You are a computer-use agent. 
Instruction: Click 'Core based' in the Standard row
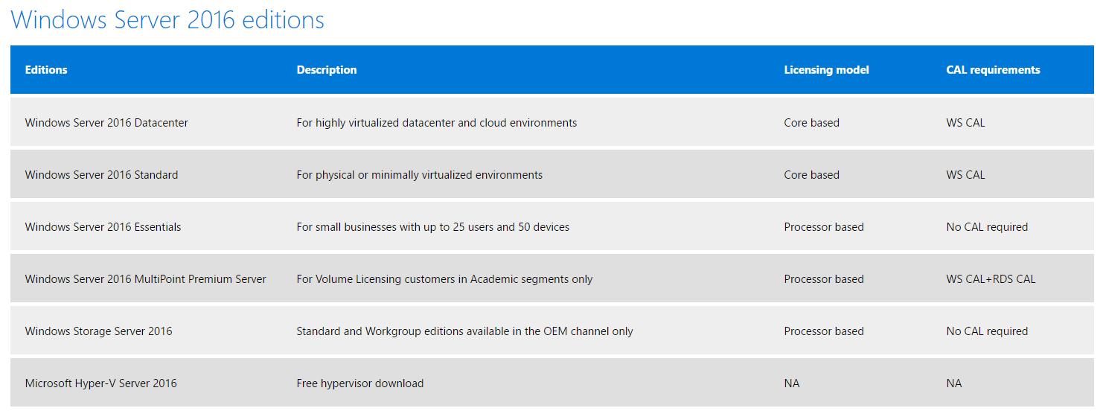811,175
